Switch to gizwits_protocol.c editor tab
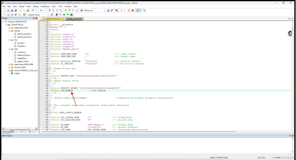 click(x=52, y=19)
